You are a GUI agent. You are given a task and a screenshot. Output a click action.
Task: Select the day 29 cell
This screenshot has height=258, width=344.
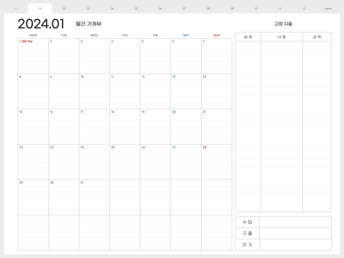coord(33,197)
